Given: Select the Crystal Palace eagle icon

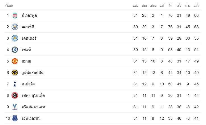Looking at the screenshot, I should click(x=15, y=107).
